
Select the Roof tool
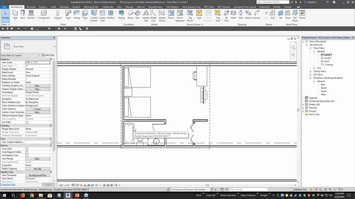click(68, 15)
